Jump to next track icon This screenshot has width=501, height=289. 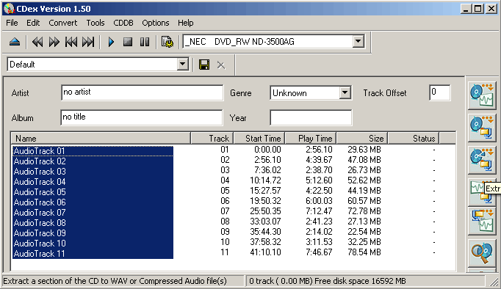[x=88, y=42]
